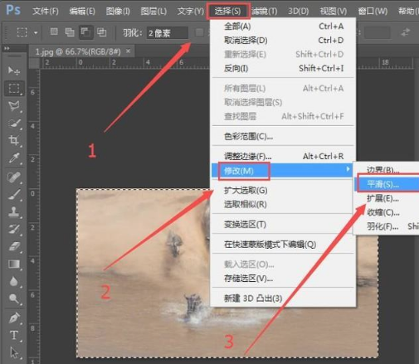419x364 pixels.
Task: Select the Pen tool
Action: (x=14, y=318)
